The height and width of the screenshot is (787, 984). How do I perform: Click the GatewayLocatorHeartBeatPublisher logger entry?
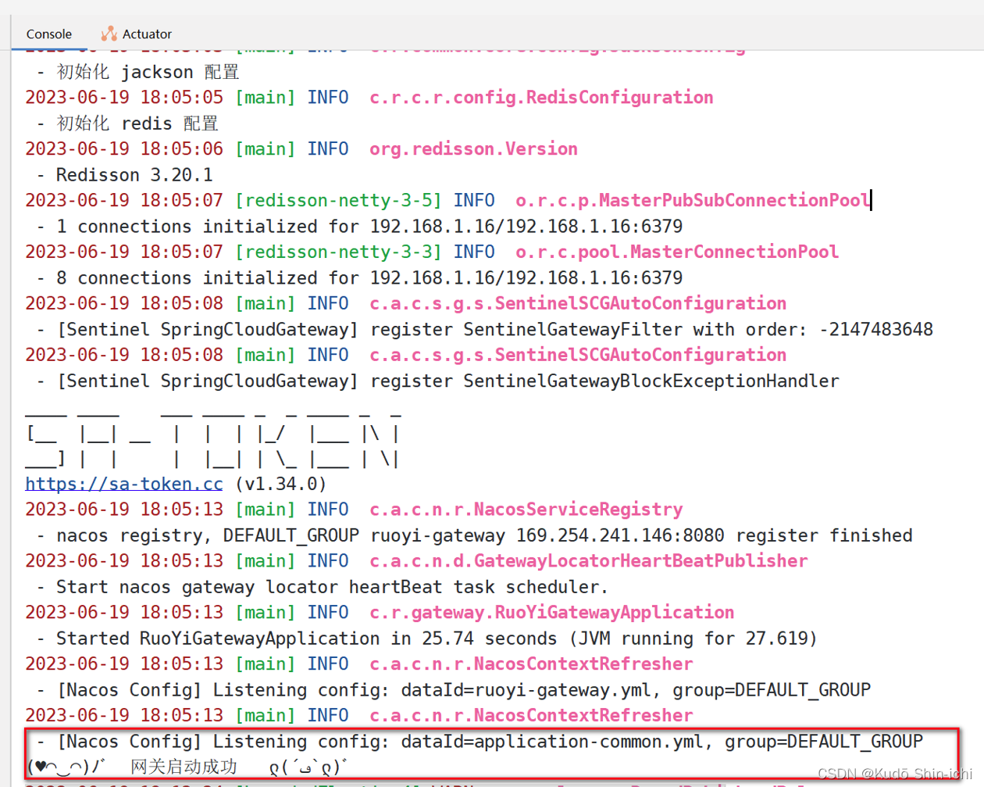point(588,560)
